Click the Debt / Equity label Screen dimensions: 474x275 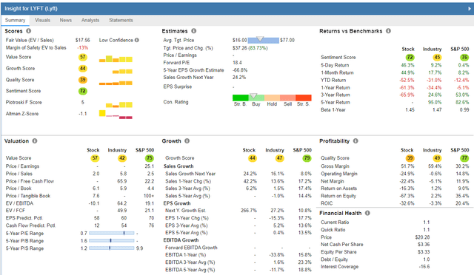[334, 259]
